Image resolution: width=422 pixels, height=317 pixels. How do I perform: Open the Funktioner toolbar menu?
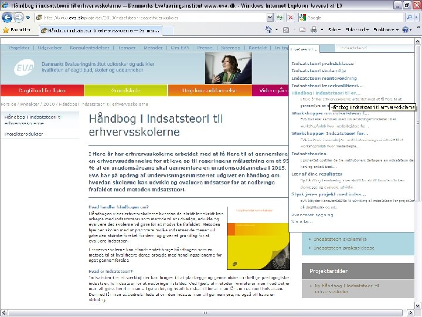386,30
